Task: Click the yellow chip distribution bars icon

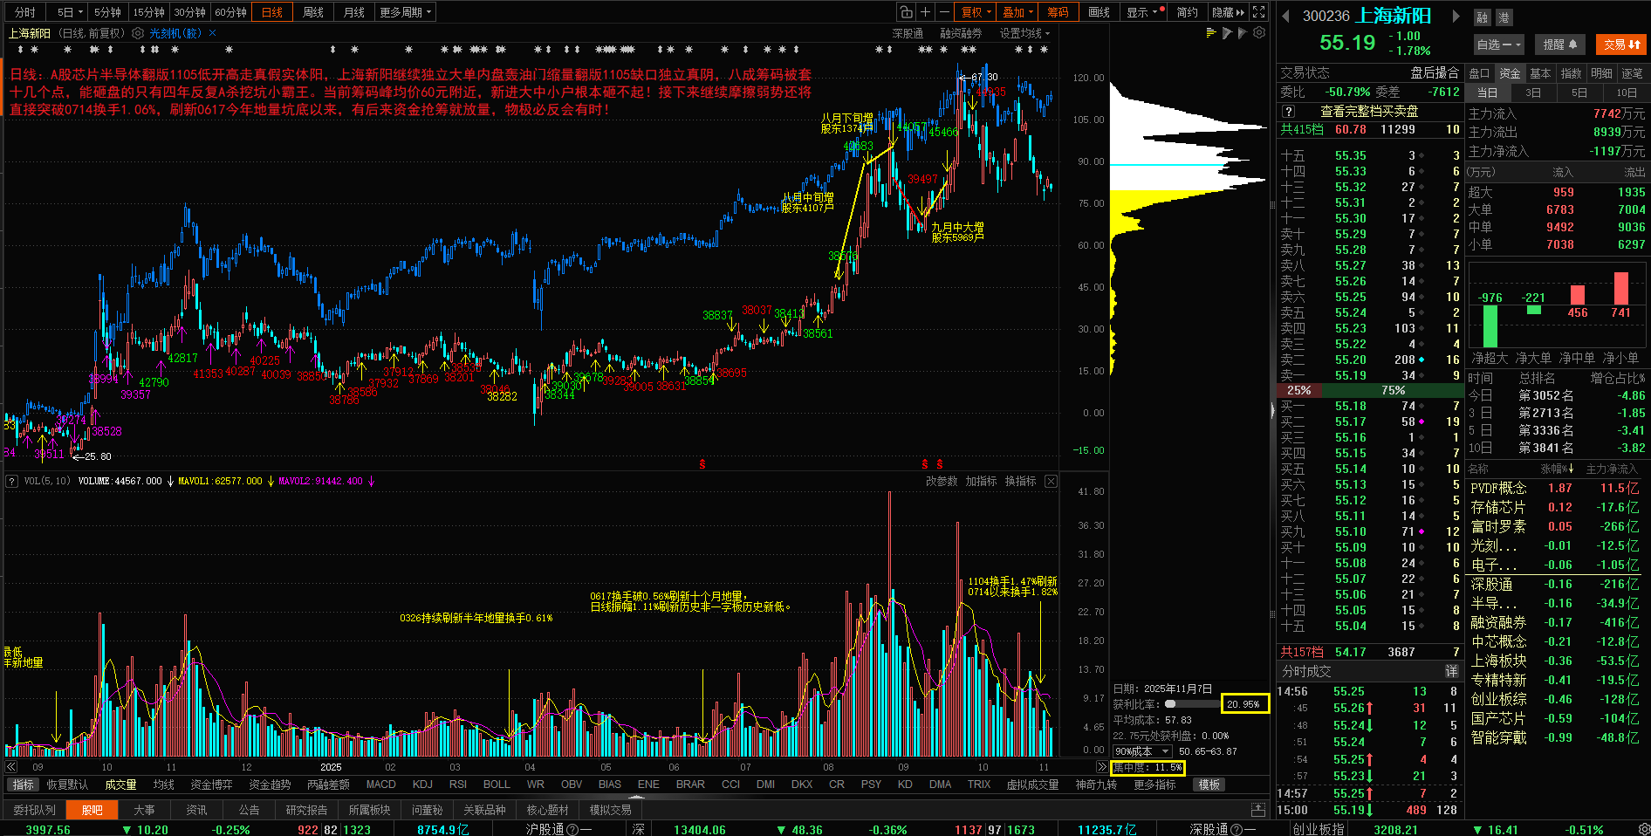Action: tap(1210, 33)
